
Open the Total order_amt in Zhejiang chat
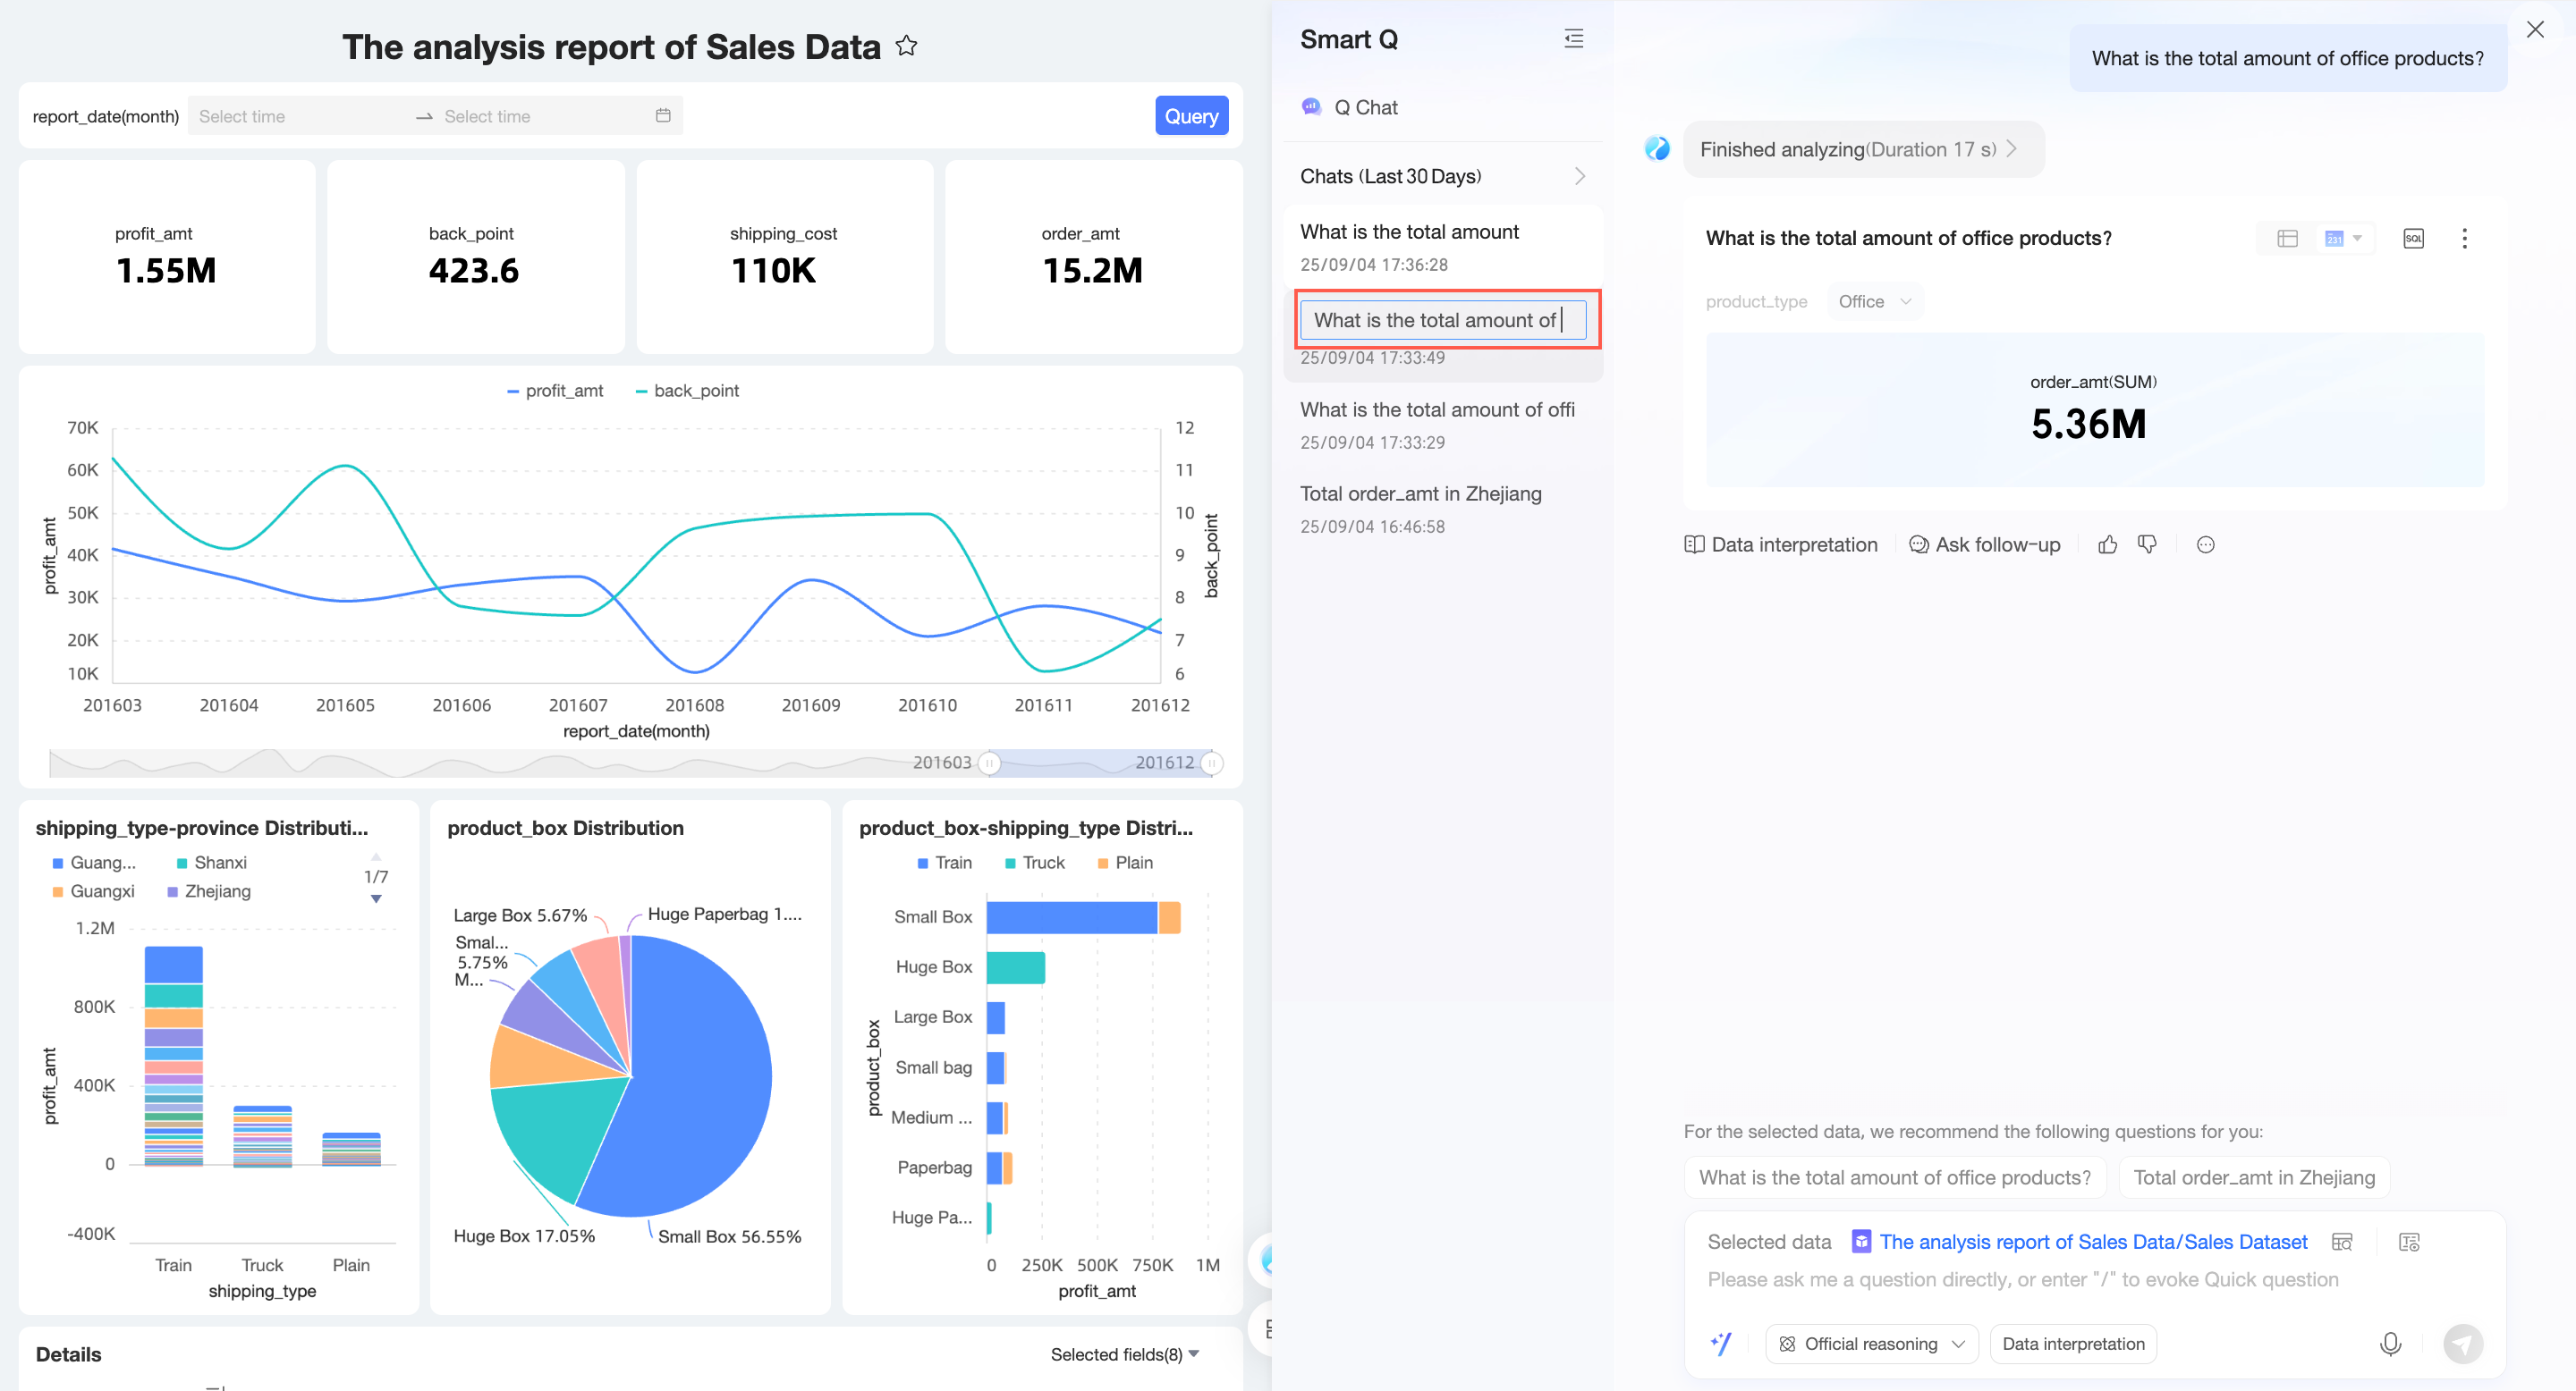point(1420,493)
